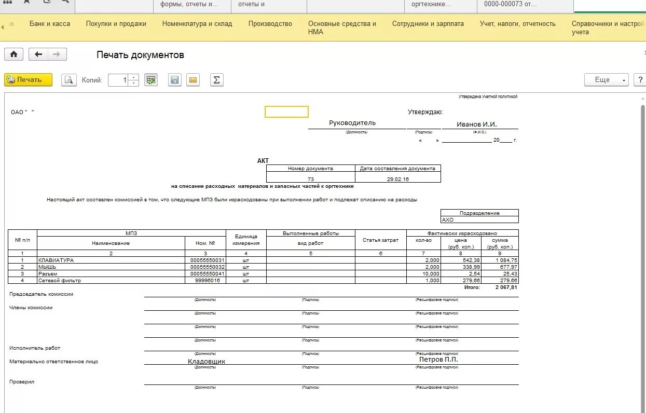The width and height of the screenshot is (646, 413).
Task: Select the price cell '338,99'
Action: 461,267
